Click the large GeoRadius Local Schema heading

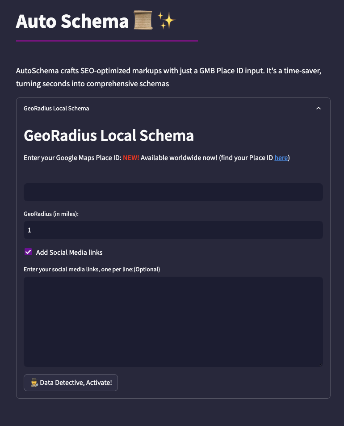(109, 135)
